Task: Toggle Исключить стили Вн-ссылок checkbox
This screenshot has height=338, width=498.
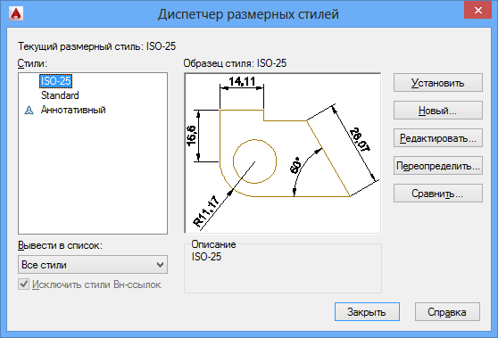Action: pyautogui.click(x=23, y=284)
